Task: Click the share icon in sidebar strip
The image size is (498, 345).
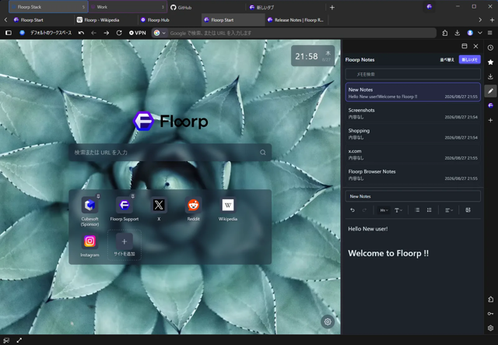Action: point(490,299)
